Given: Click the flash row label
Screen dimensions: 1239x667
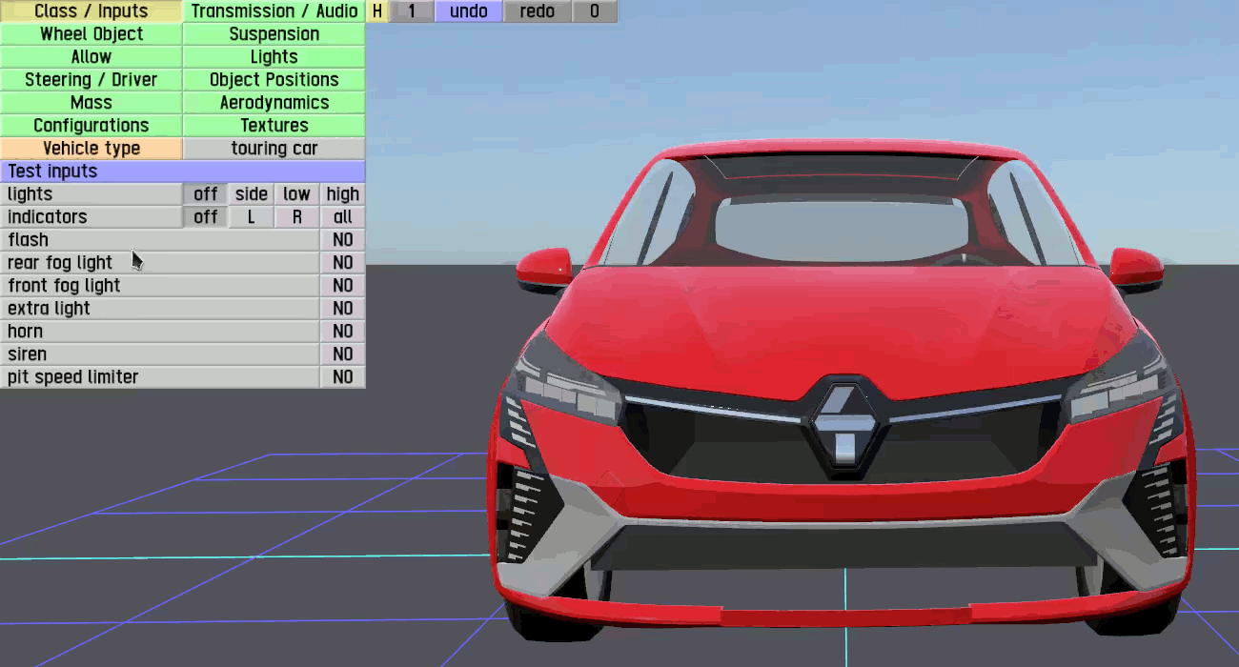Looking at the screenshot, I should (160, 240).
